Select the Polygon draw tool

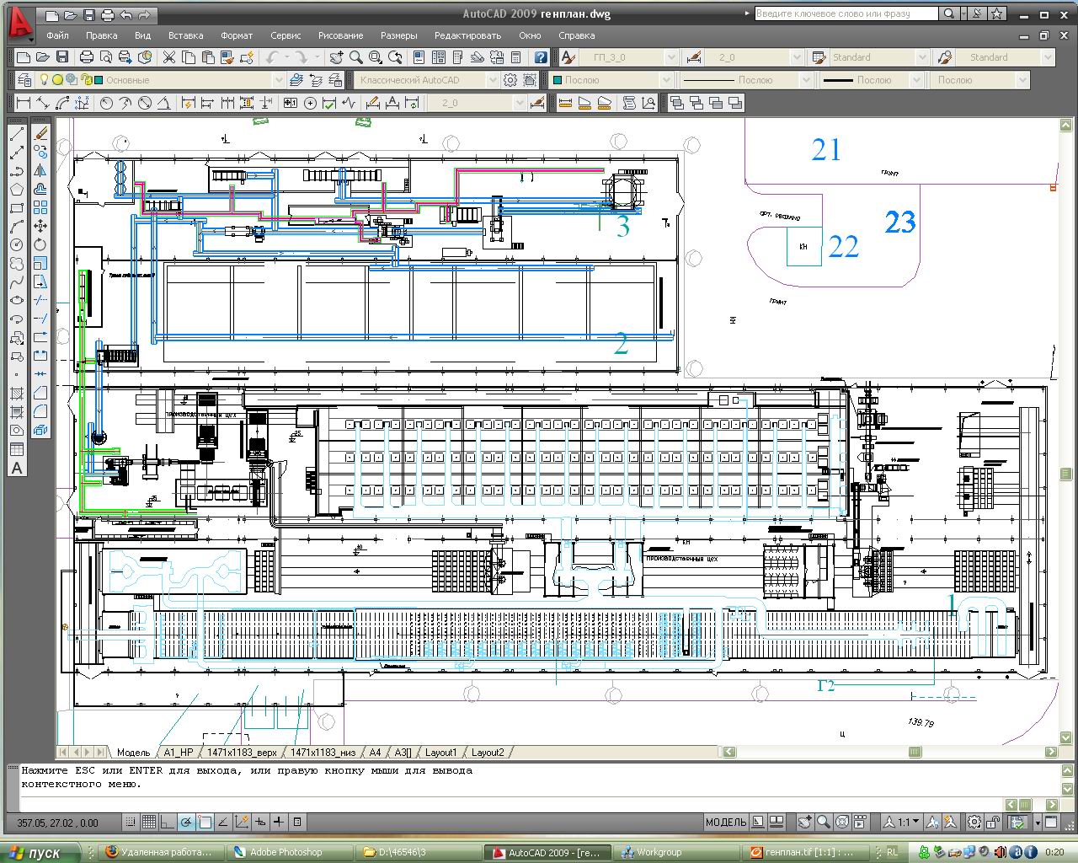click(17, 190)
